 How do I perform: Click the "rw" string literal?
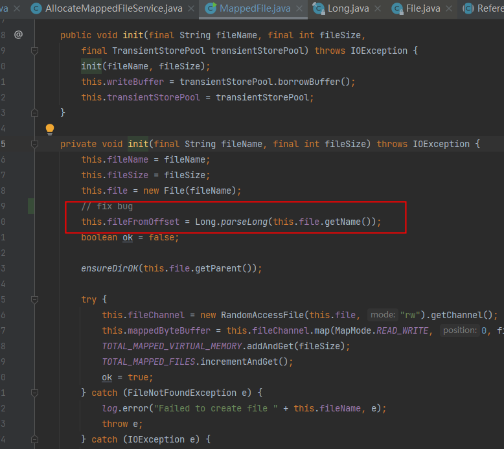point(411,315)
